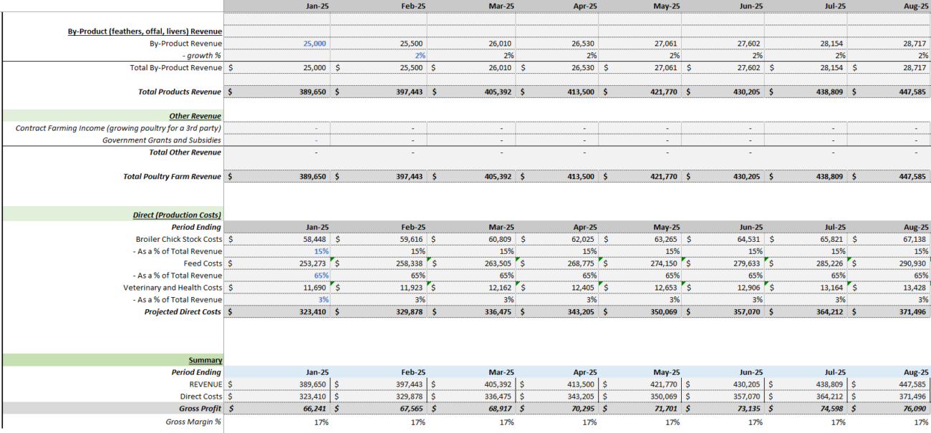Select Veterinary and Health Costs value 11,690
The width and height of the screenshot is (931, 433).
point(314,288)
